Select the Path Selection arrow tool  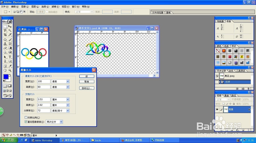[5, 57]
